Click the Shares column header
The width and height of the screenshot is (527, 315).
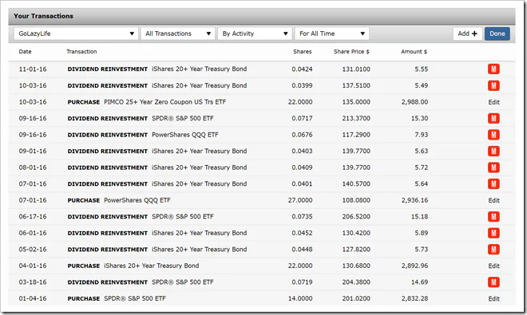tap(302, 52)
